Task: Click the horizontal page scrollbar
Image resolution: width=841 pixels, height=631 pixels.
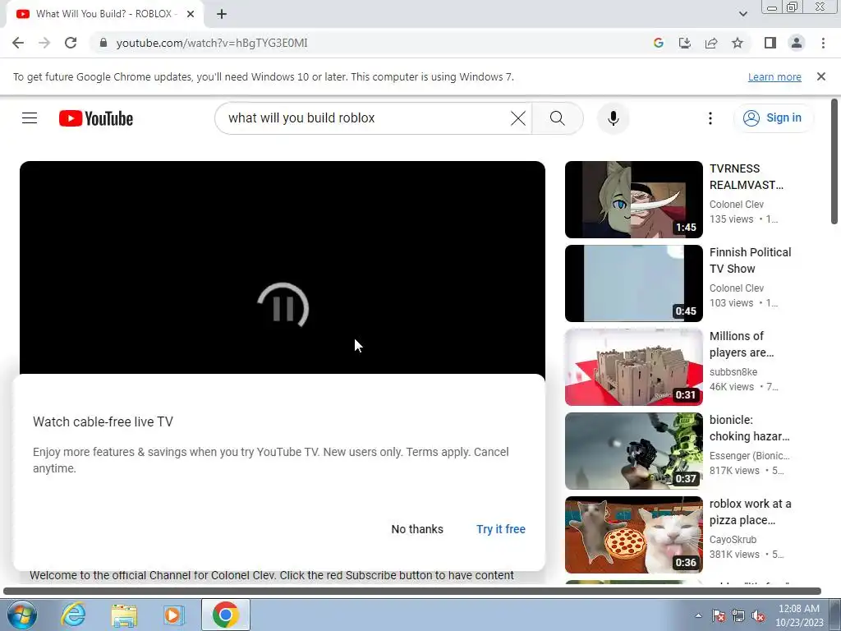Action: click(x=412, y=592)
